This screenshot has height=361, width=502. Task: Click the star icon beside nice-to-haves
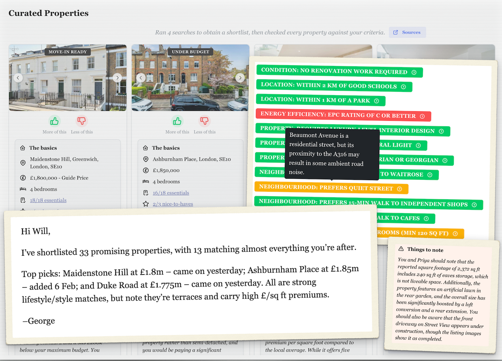point(146,204)
